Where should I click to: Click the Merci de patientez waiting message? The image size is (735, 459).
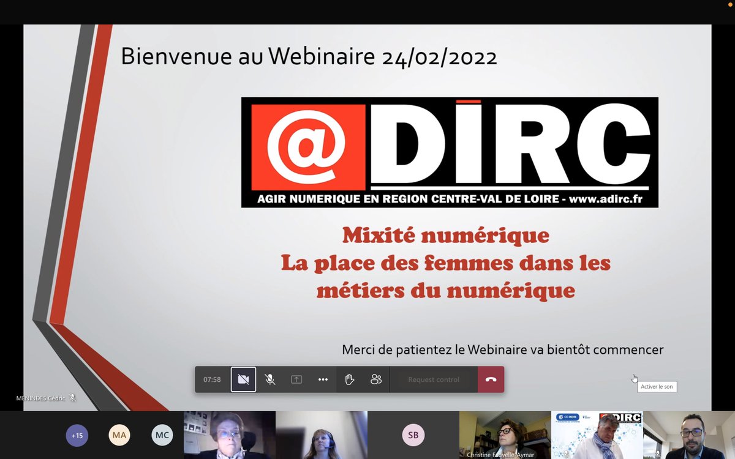point(503,350)
